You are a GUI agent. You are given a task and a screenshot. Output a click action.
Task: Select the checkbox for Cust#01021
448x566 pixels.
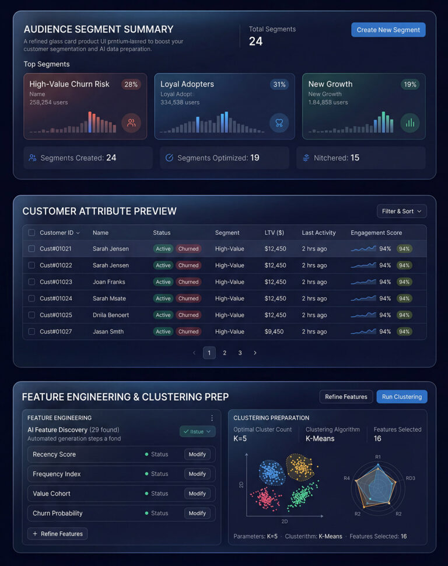[x=32, y=249]
